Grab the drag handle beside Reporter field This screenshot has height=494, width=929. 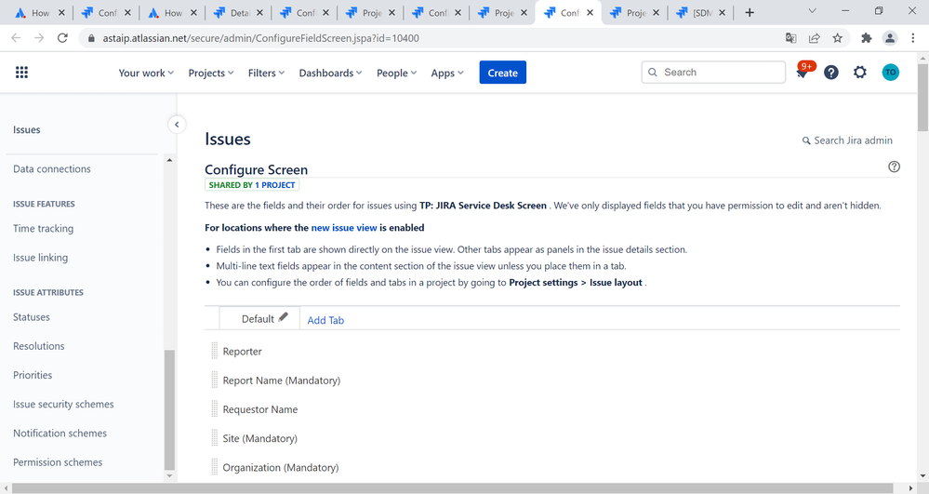pos(215,351)
